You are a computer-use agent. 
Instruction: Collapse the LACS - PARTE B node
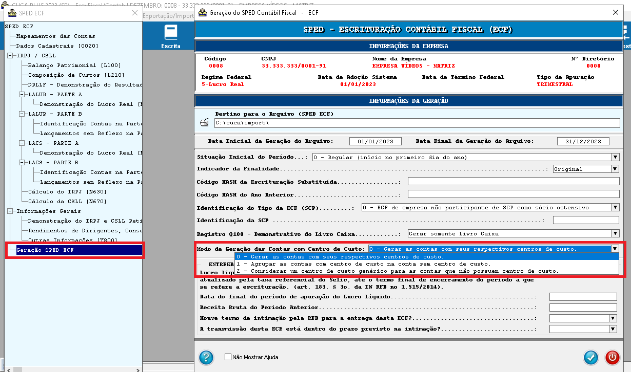(22, 163)
